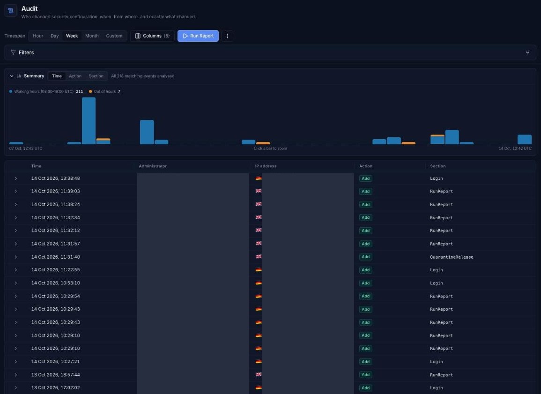Click the columns grid icon in Columns button
Screen dimensions: 541x394
[138, 36]
